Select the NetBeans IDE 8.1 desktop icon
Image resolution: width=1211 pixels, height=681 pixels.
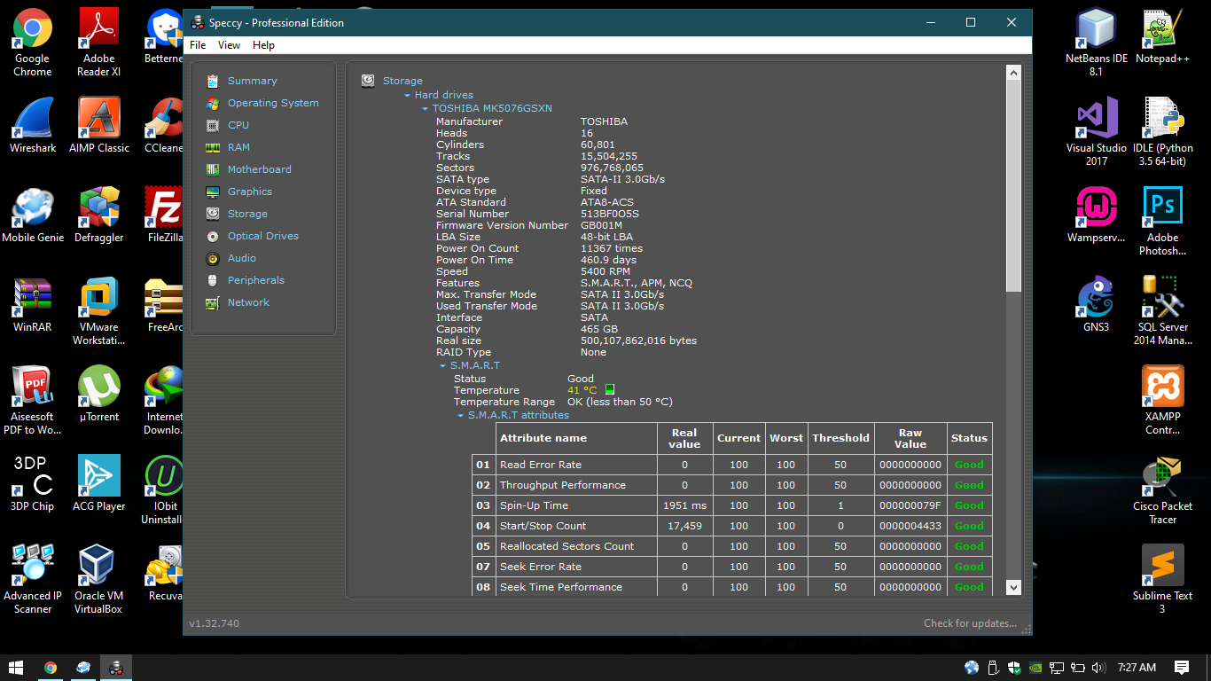(1097, 43)
